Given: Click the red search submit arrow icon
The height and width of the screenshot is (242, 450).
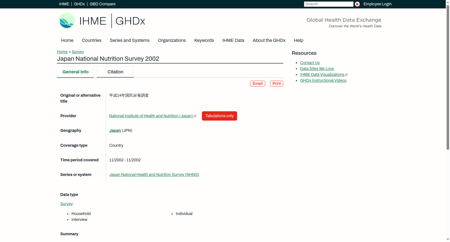Looking at the screenshot, I should 357,4.
